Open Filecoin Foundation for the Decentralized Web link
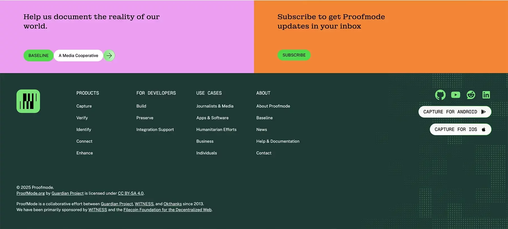The width and height of the screenshot is (508, 229). pos(167,210)
